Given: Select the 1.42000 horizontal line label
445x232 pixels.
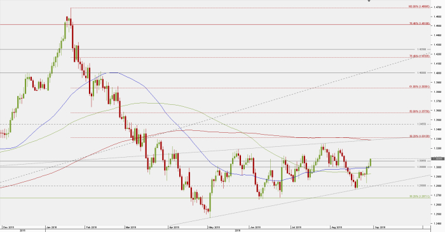Looking at the screenshot, I should tap(421, 49).
